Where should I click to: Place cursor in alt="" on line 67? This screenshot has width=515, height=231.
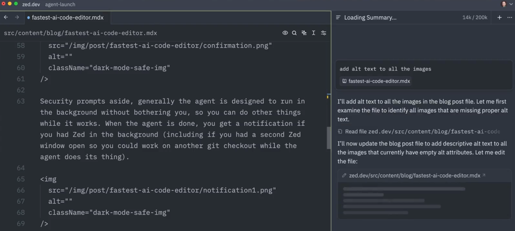tap(60, 201)
